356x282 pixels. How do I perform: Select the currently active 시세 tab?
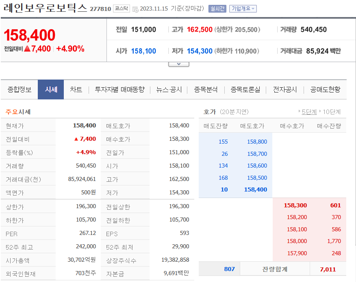(50, 90)
